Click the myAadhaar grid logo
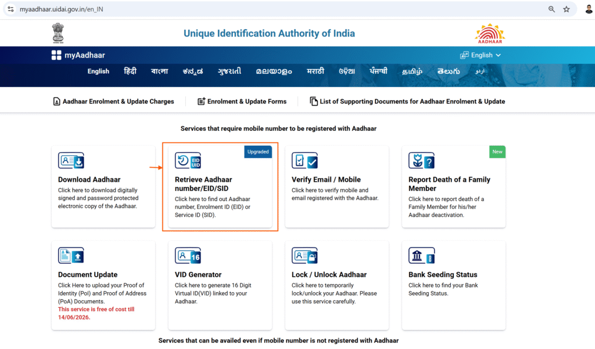 [x=56, y=55]
